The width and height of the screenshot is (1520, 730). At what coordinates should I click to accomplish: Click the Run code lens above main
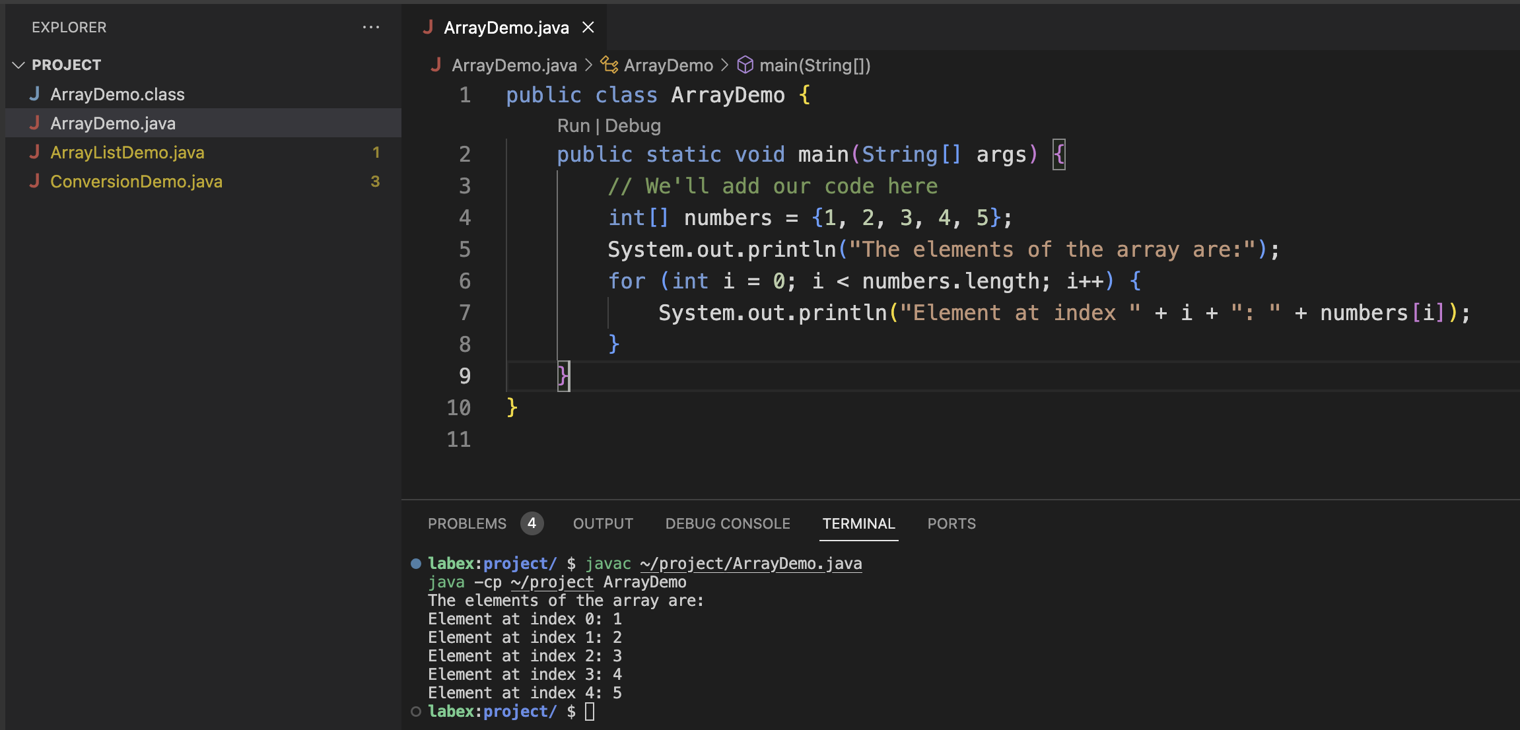click(x=574, y=125)
